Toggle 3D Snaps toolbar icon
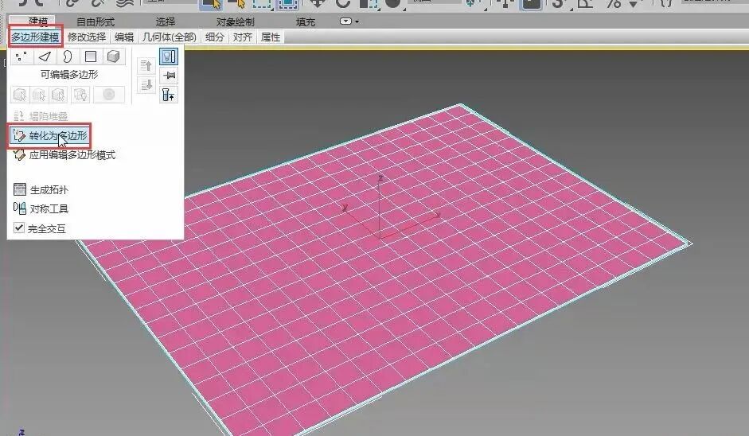Viewport: 749px width, 436px height. [557, 4]
